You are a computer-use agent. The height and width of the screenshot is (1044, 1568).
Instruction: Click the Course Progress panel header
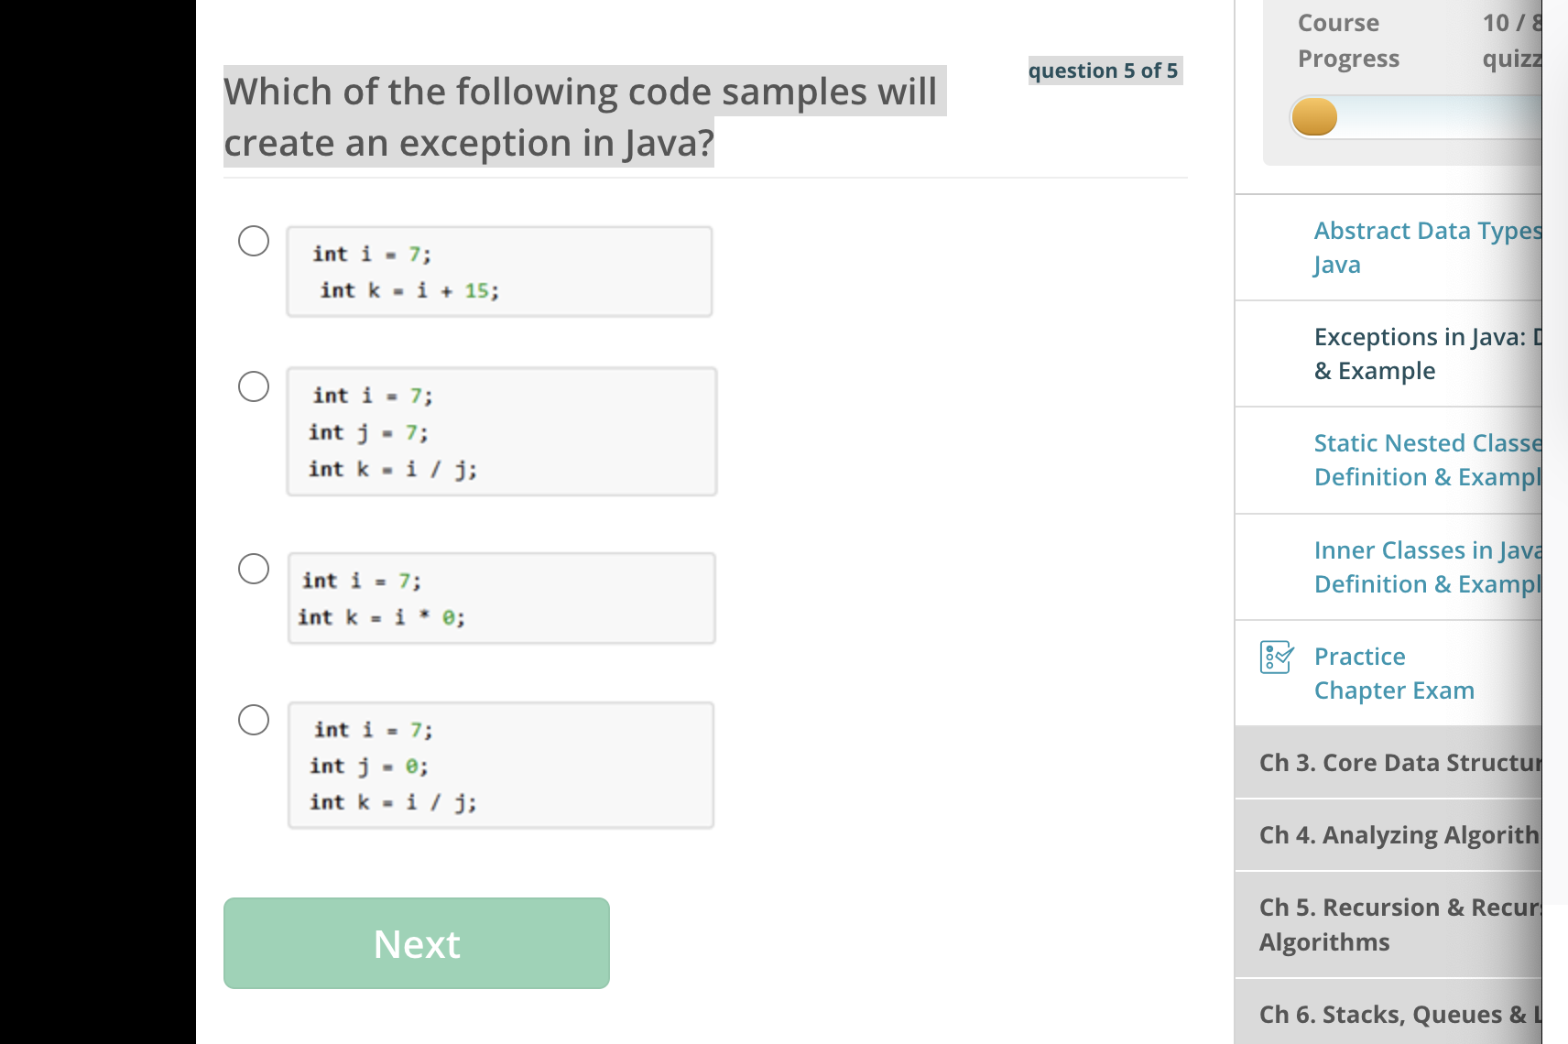point(1348,40)
